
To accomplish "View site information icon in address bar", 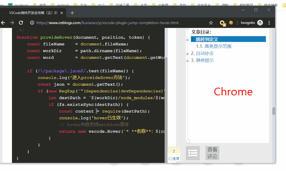I will 32,23.
